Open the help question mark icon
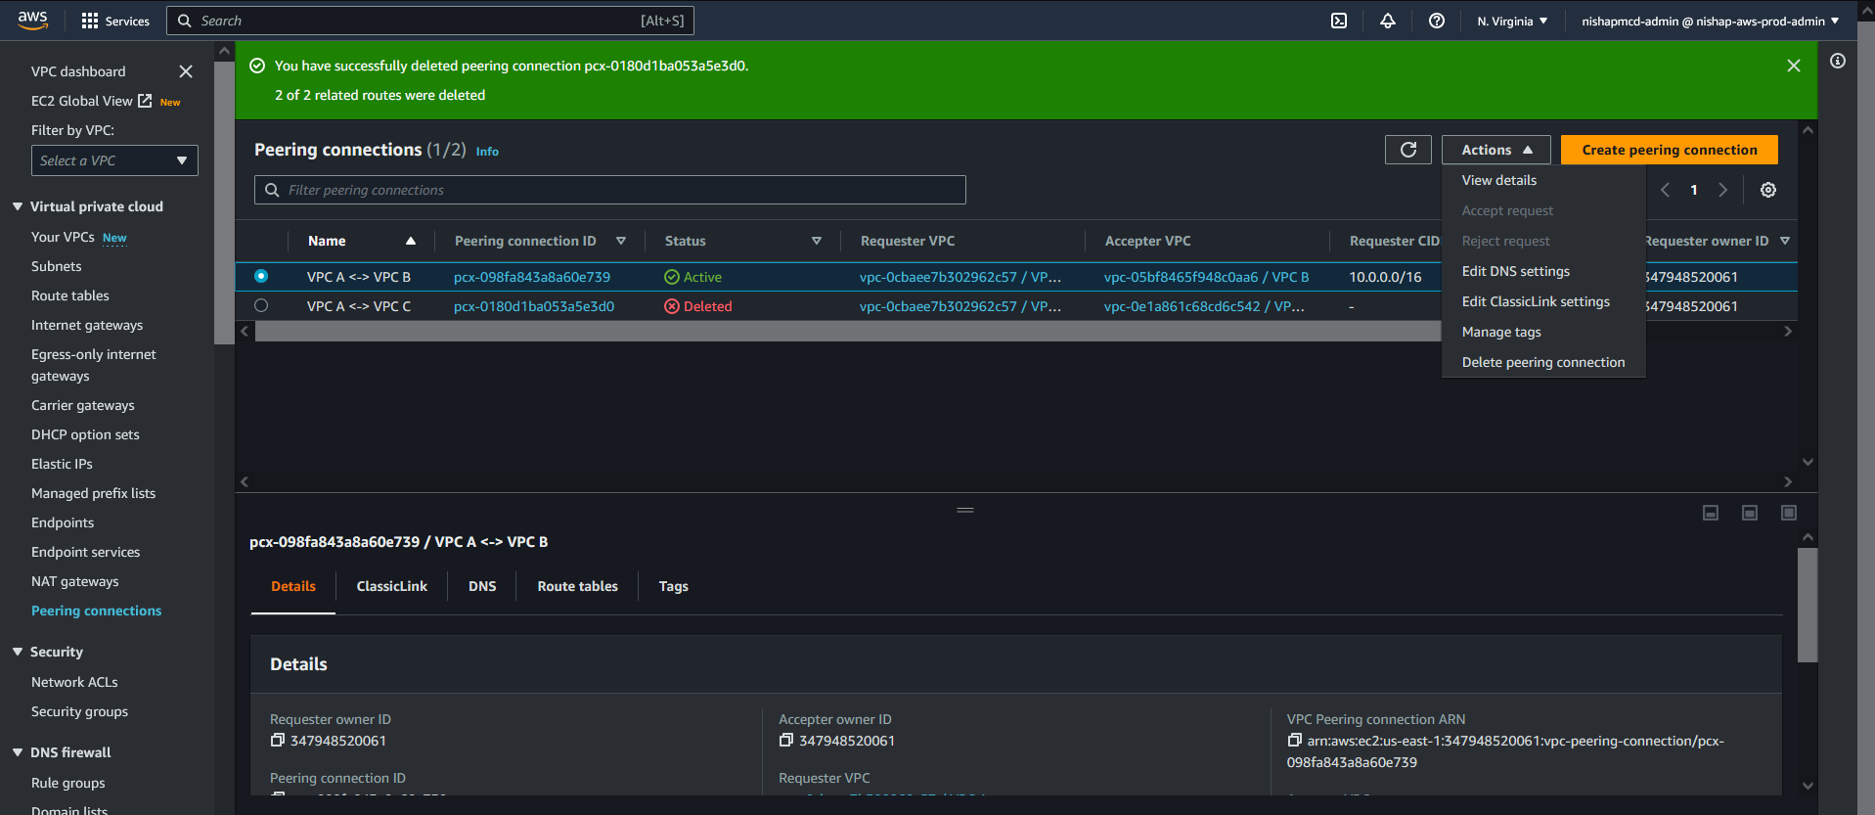This screenshot has width=1875, height=815. [x=1436, y=21]
